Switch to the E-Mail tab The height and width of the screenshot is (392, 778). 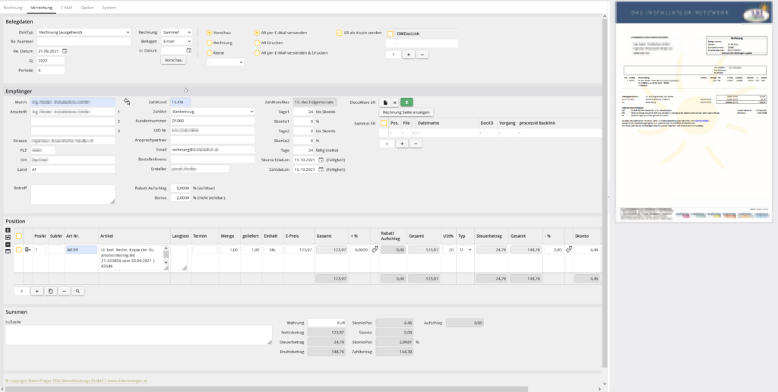[x=67, y=8]
